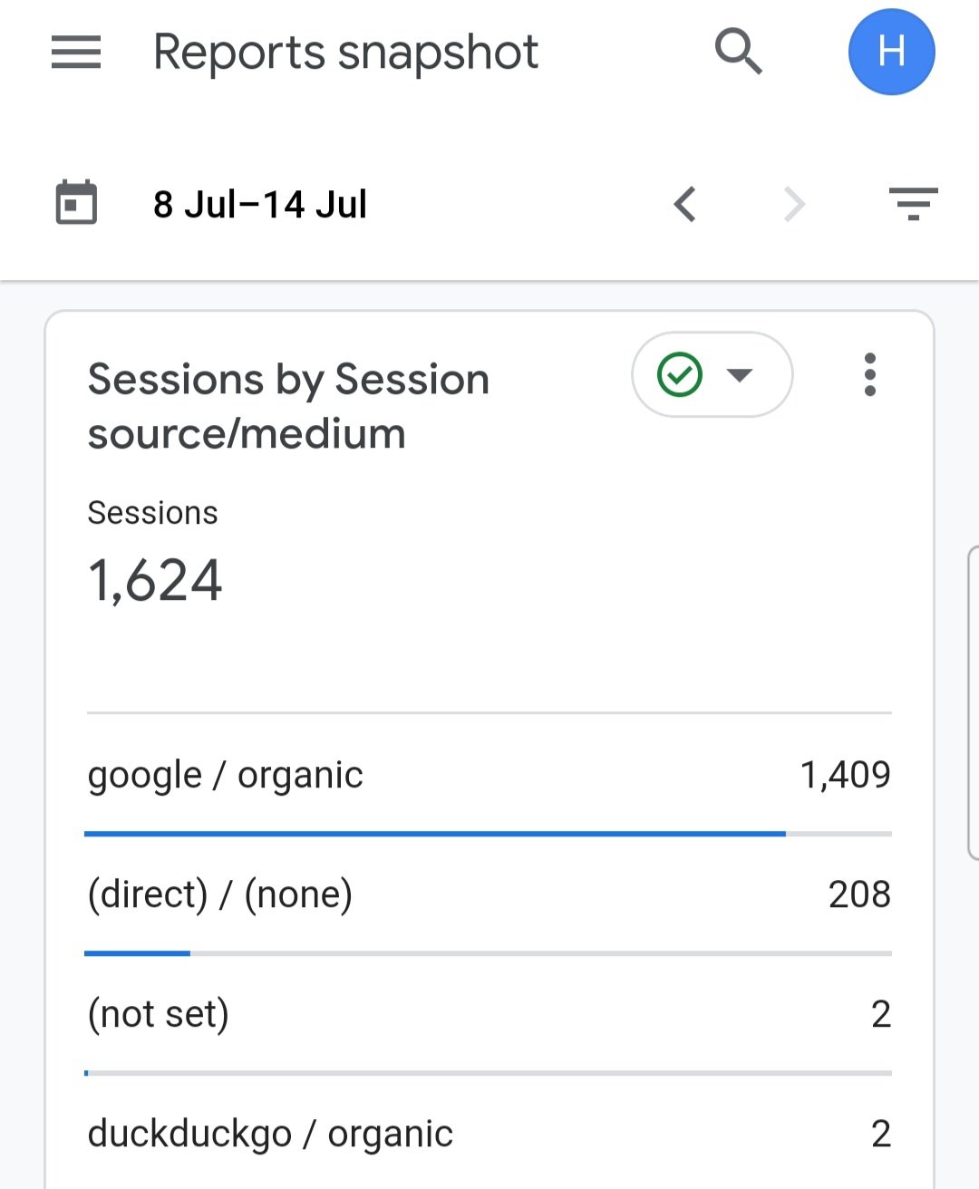
Task: Open the Reports snapshot title
Action: coord(345,52)
